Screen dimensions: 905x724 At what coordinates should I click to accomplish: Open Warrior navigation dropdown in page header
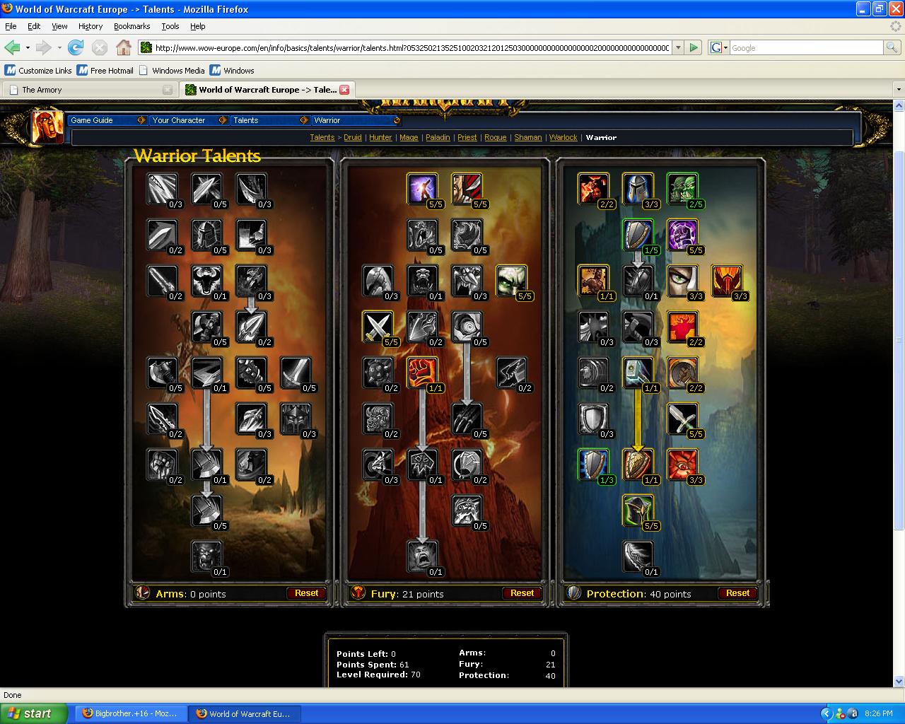pyautogui.click(x=357, y=120)
